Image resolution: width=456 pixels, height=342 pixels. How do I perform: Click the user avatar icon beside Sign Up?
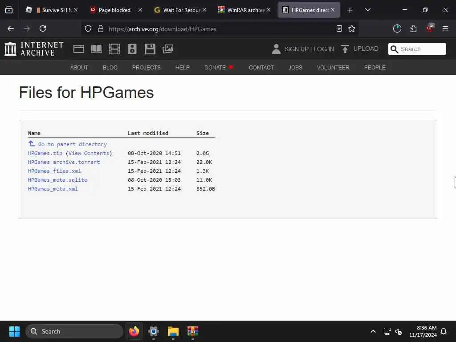[x=276, y=49]
